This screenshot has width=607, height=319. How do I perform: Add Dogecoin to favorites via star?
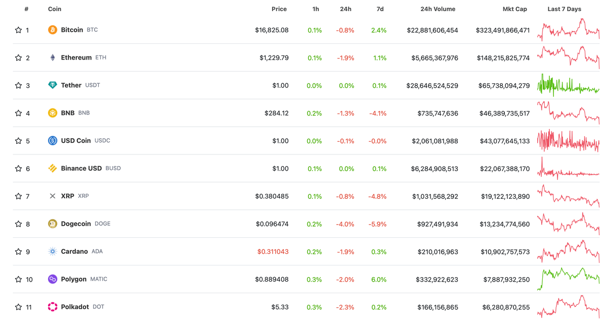(18, 224)
